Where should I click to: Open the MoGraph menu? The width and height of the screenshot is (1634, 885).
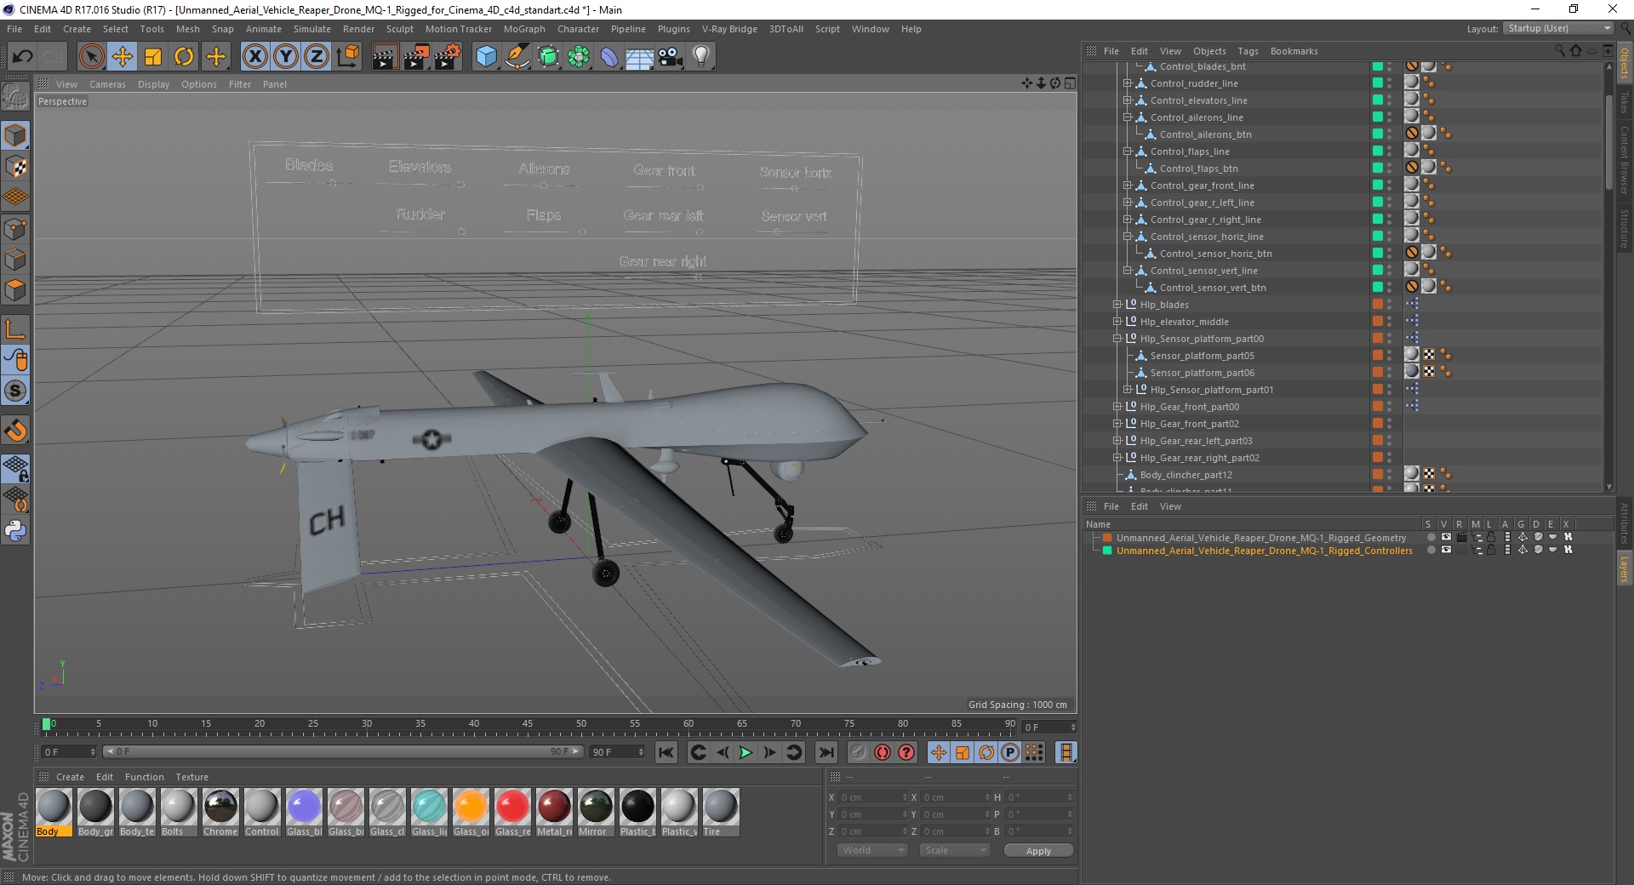click(524, 29)
